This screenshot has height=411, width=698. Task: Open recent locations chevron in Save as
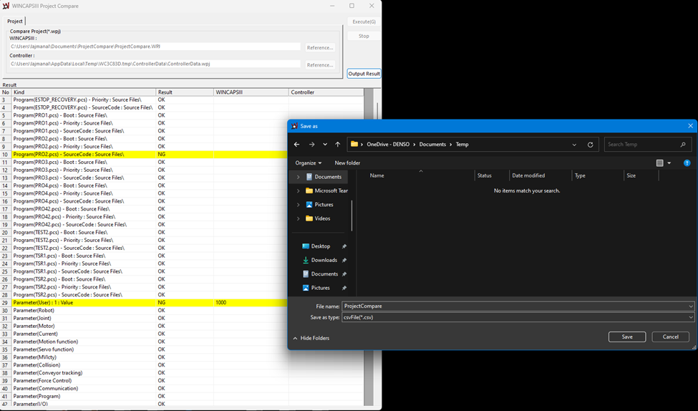click(x=325, y=144)
